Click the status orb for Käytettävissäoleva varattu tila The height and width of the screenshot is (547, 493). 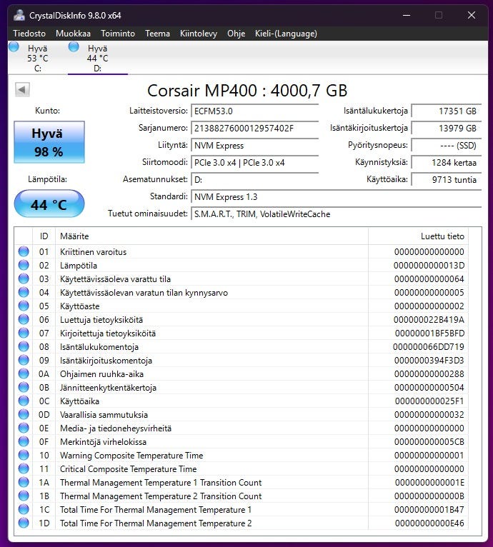click(x=24, y=278)
